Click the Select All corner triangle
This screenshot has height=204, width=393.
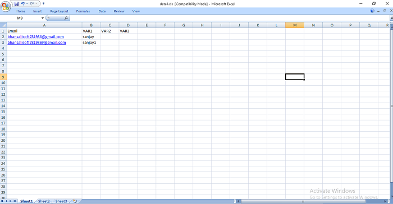click(3, 25)
